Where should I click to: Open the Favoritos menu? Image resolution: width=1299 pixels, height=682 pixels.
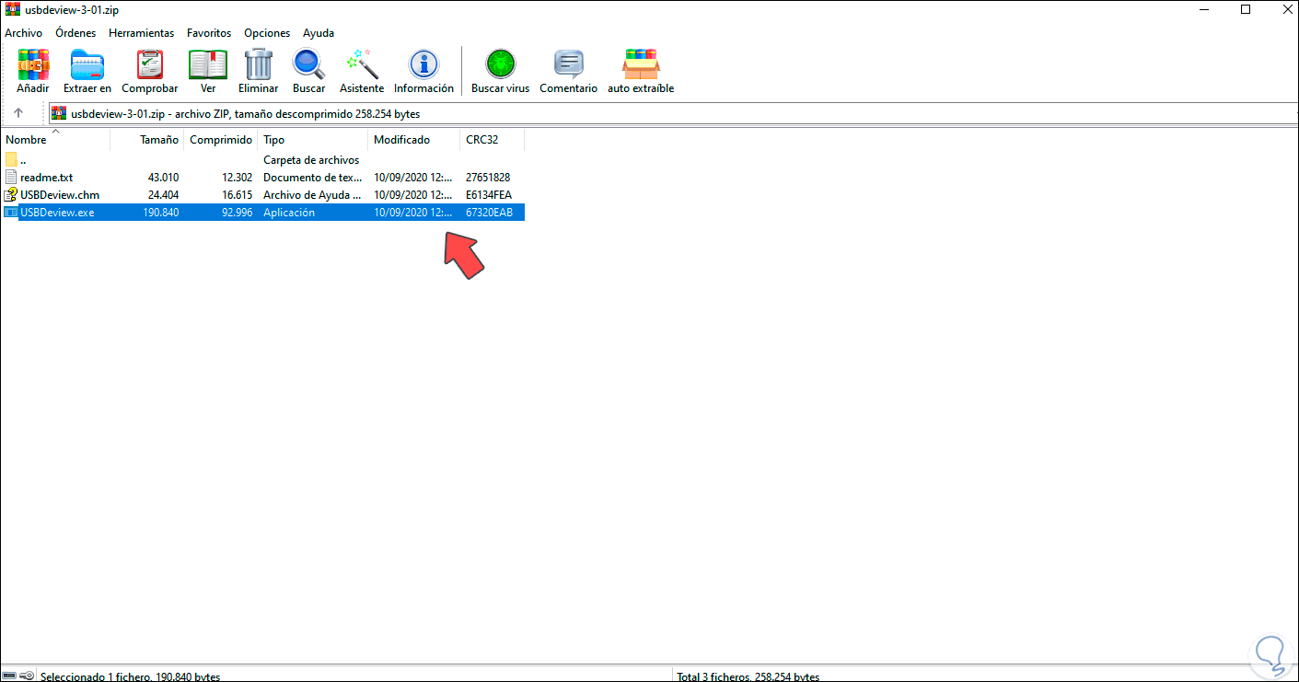(209, 33)
